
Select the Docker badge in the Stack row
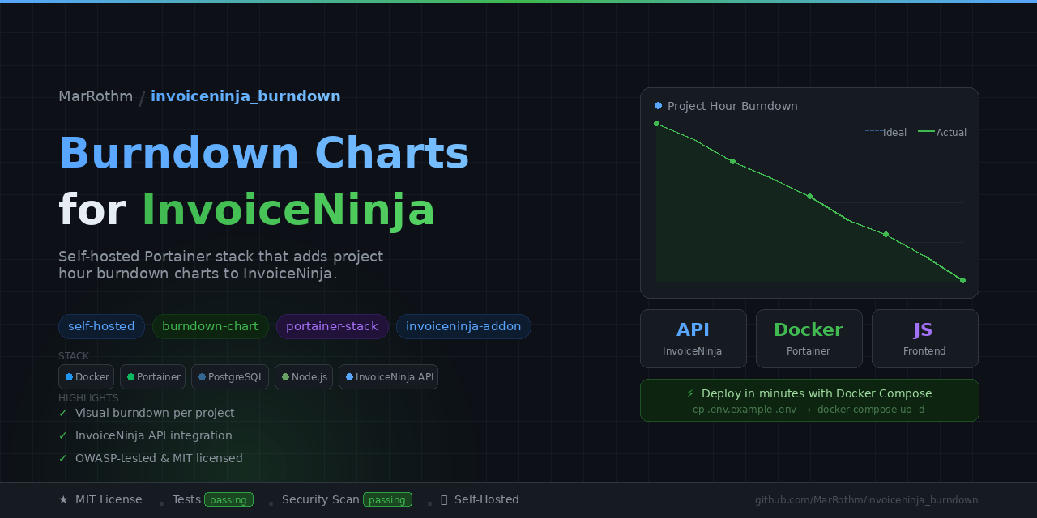[71, 376]
